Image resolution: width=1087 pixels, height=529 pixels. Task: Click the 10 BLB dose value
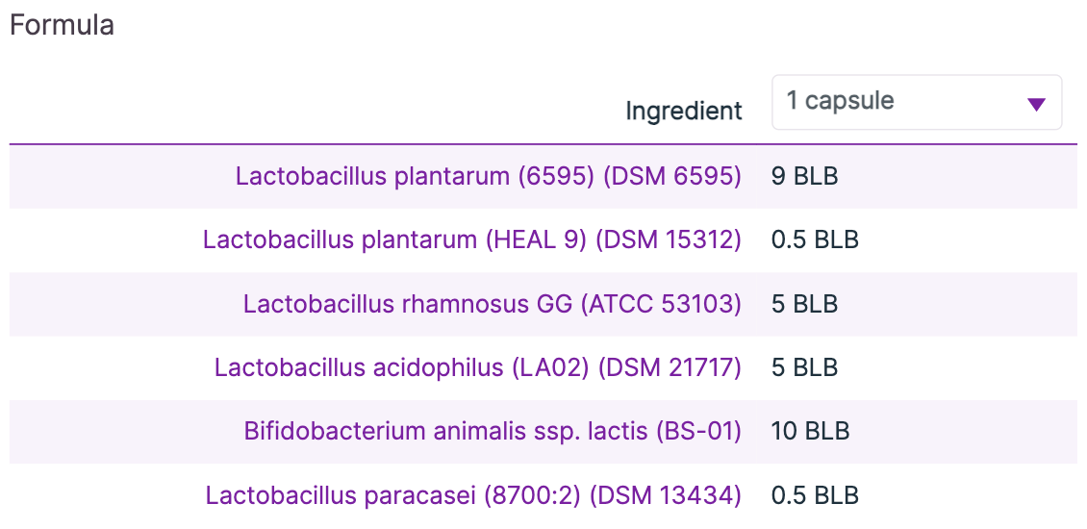[810, 431]
